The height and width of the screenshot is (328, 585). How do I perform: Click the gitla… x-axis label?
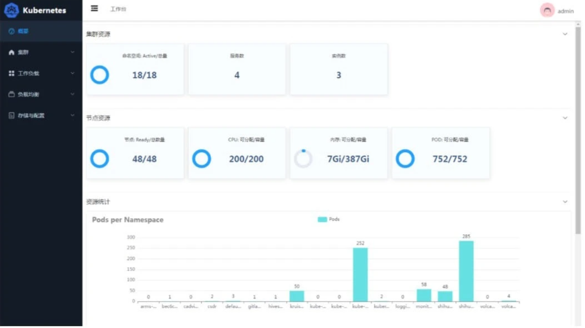pos(254,306)
